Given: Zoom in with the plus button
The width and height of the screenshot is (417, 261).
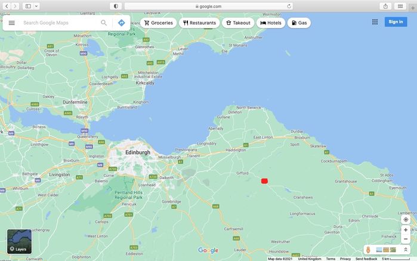Looking at the screenshot, I should [x=406, y=230].
